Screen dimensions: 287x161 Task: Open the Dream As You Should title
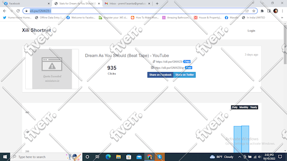pos(127,56)
